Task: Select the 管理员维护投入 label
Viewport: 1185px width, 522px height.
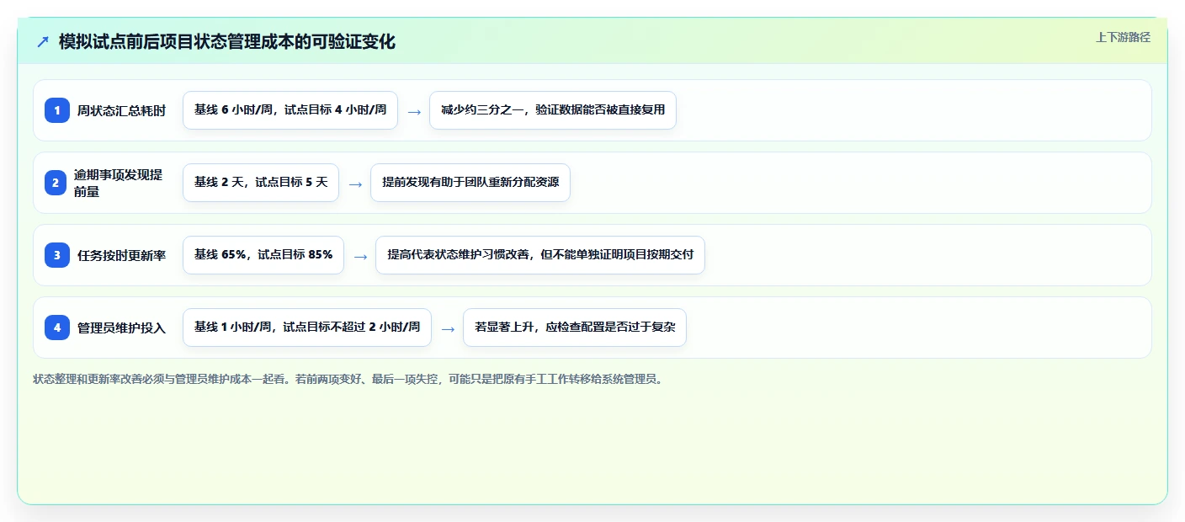Action: (121, 328)
